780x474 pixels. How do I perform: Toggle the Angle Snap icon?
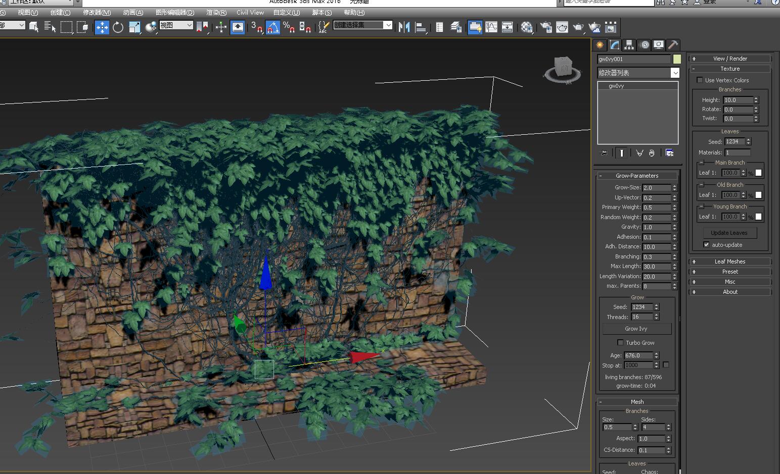273,27
